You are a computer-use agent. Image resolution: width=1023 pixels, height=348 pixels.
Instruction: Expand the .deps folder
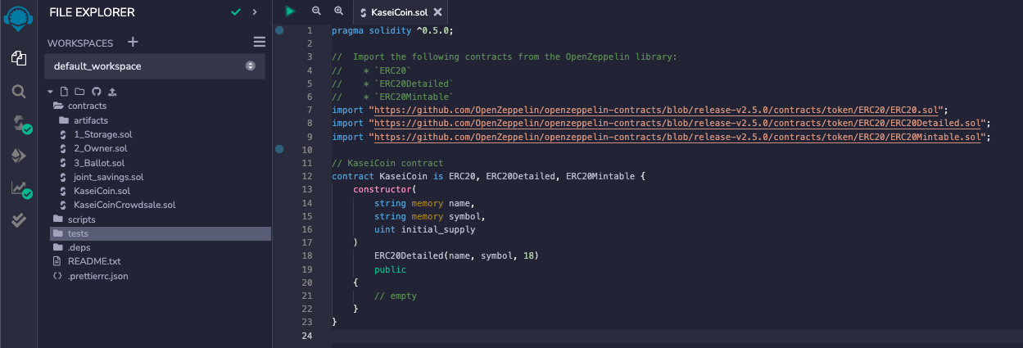pyautogui.click(x=72, y=247)
